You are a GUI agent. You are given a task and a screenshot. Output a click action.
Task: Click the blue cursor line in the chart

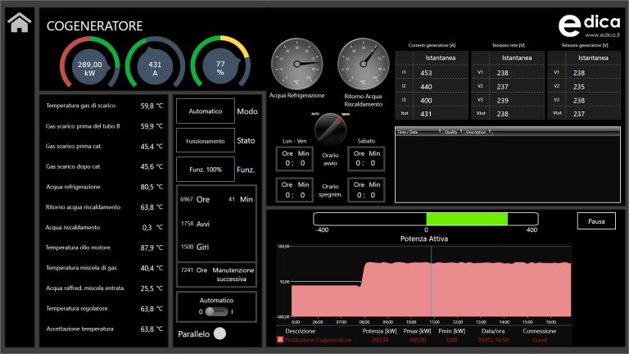[x=432, y=281]
